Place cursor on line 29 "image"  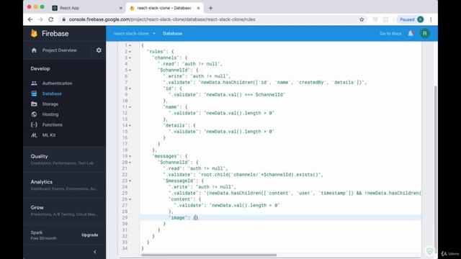click(178, 217)
